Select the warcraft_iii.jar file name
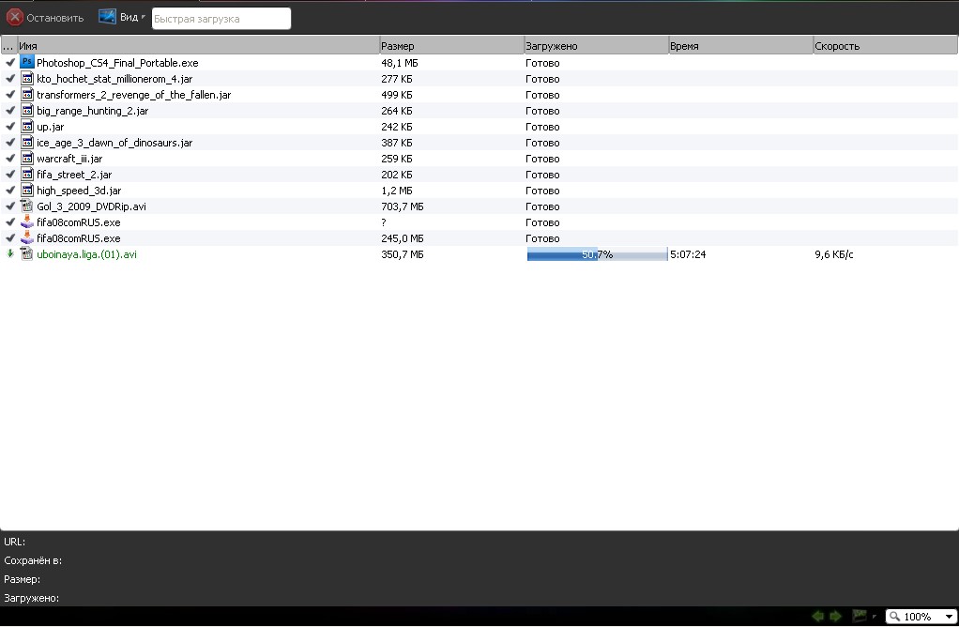Image resolution: width=959 pixels, height=627 pixels. pyautogui.click(x=69, y=159)
